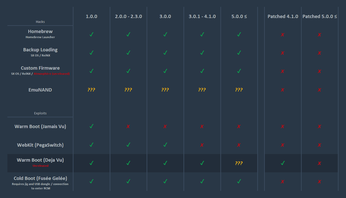This screenshot has width=346, height=198.
Task: Click the Homebrew red X under Patched 5.0.0 ≤
Action: click(320, 35)
